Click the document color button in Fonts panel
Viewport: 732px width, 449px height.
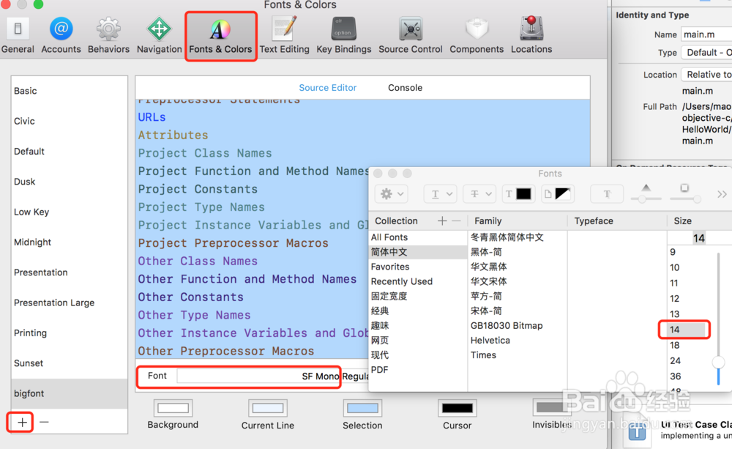pos(557,194)
